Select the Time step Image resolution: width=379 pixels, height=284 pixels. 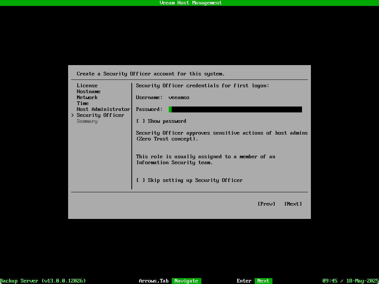[83, 104]
